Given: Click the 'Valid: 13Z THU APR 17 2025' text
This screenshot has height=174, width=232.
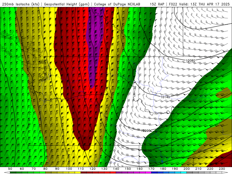Looking at the screenshot, I should tap(204, 4).
